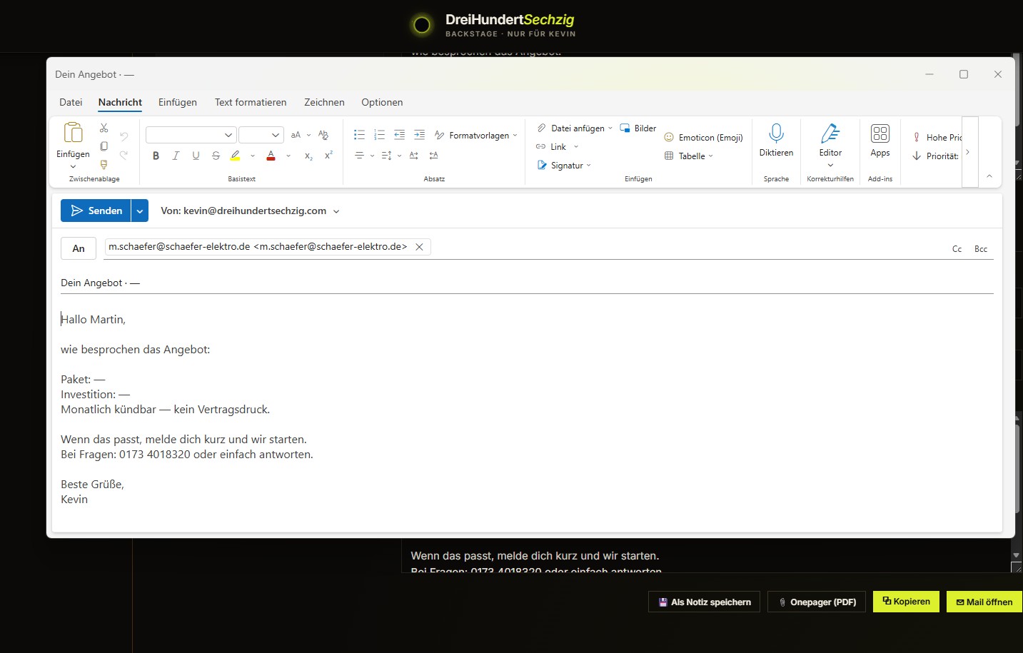Open the Datei anfügen dropdown
The height and width of the screenshot is (653, 1023).
point(575,128)
